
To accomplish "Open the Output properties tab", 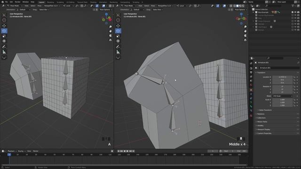I will point(251,73).
